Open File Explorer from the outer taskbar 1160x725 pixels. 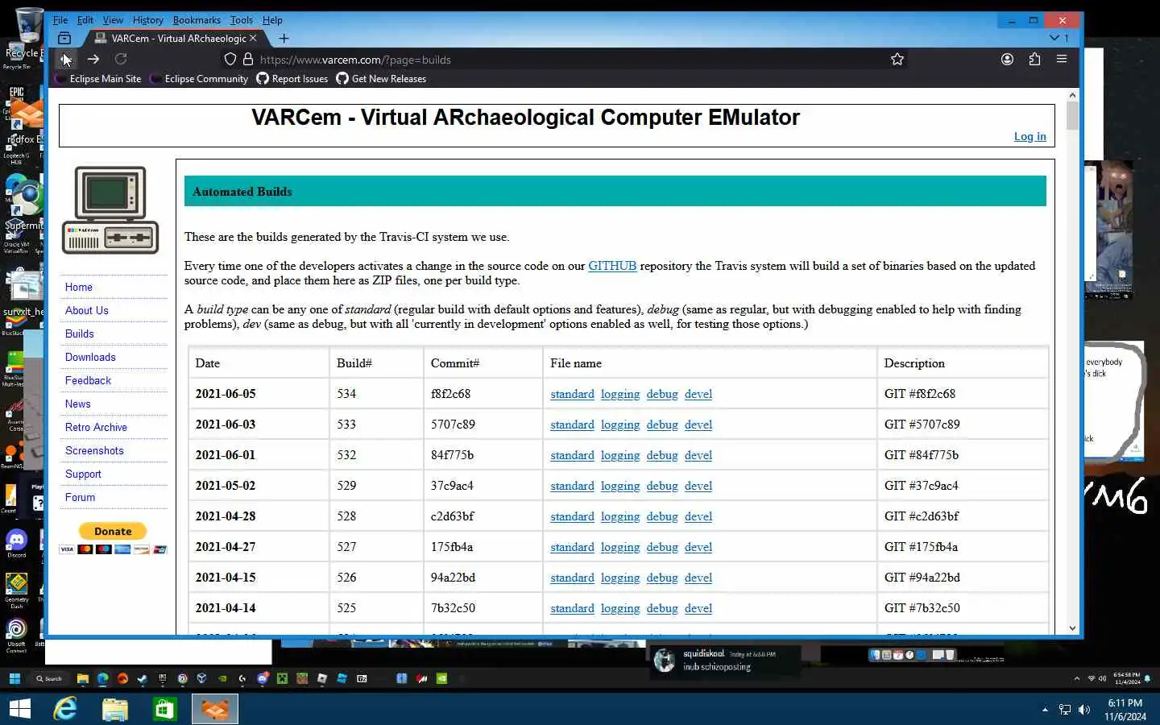[x=115, y=709]
